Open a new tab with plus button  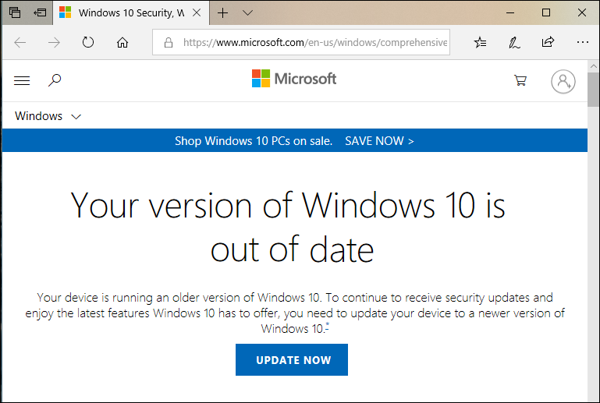tap(223, 13)
